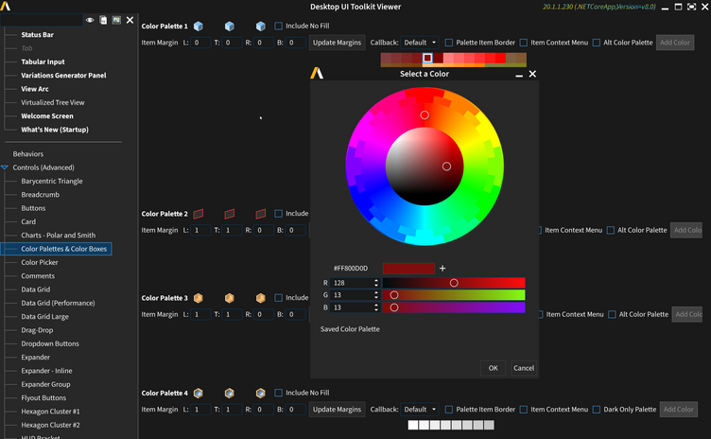Click the first hexagon icon of Color Palette 4
This screenshot has height=439, width=711.
(199, 393)
